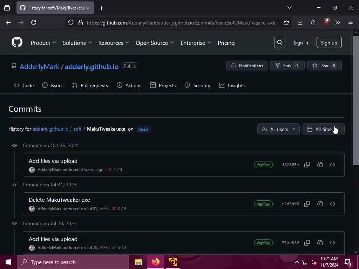Open the Code tab
The width and height of the screenshot is (359, 269).
tap(24, 85)
